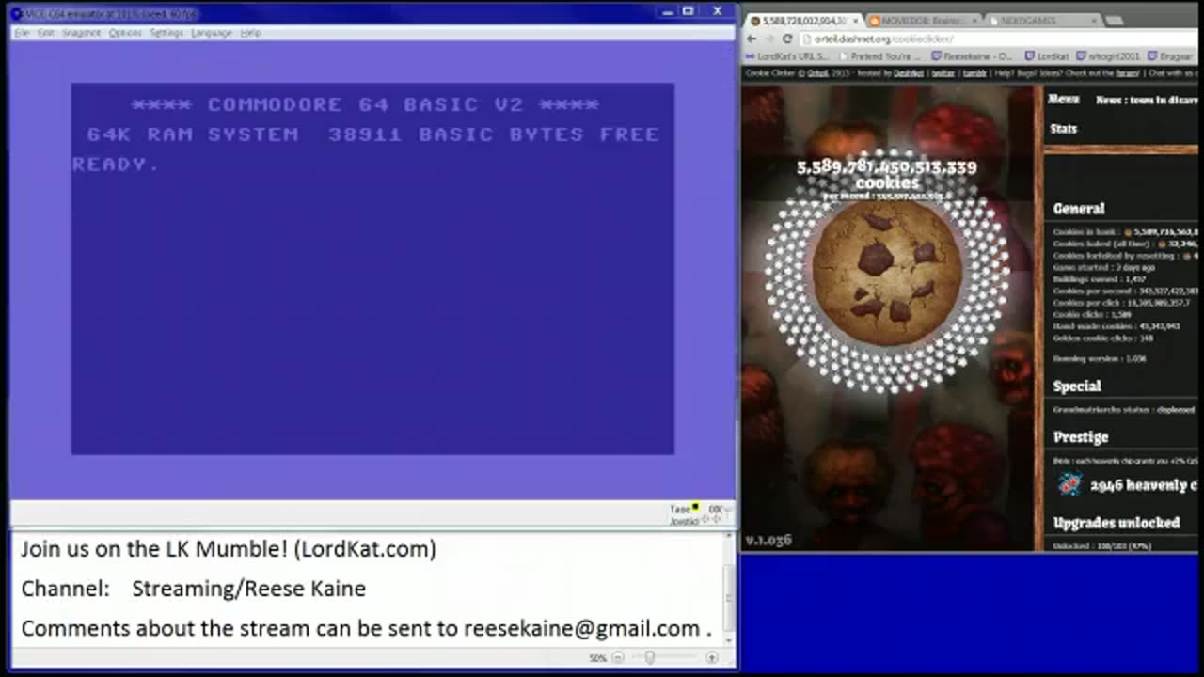Image resolution: width=1204 pixels, height=677 pixels.
Task: Open the Snapshot menu in VICE
Action: click(82, 33)
